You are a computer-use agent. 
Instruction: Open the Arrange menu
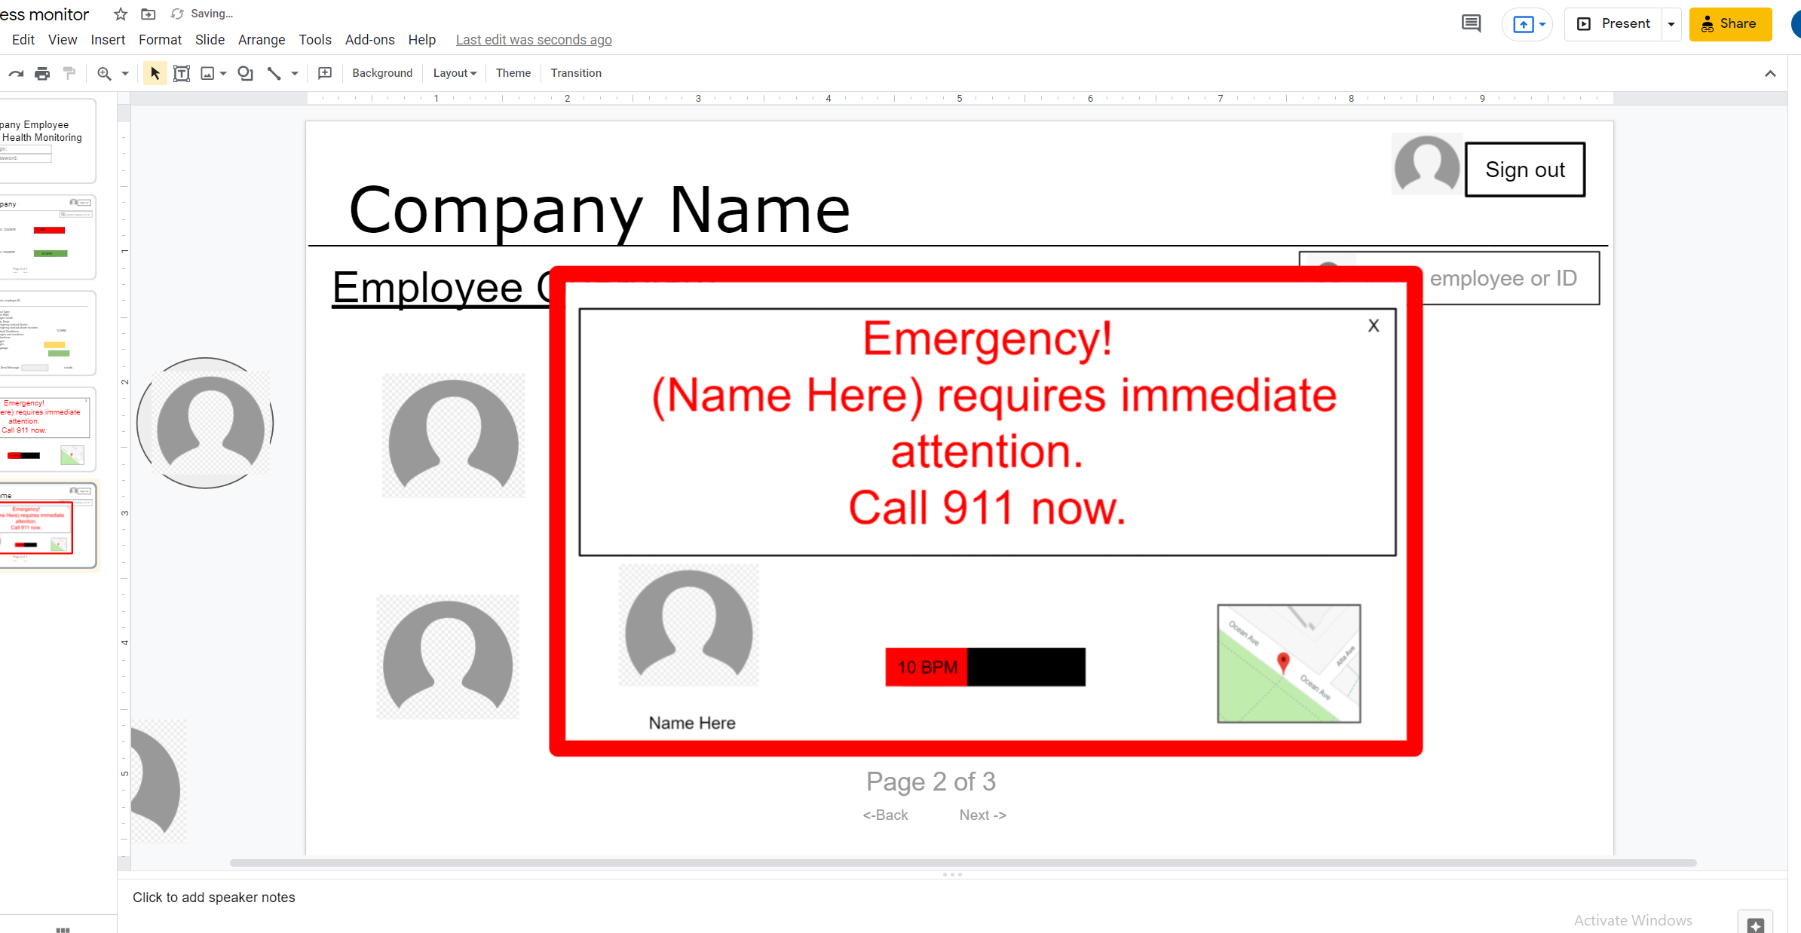coord(261,40)
